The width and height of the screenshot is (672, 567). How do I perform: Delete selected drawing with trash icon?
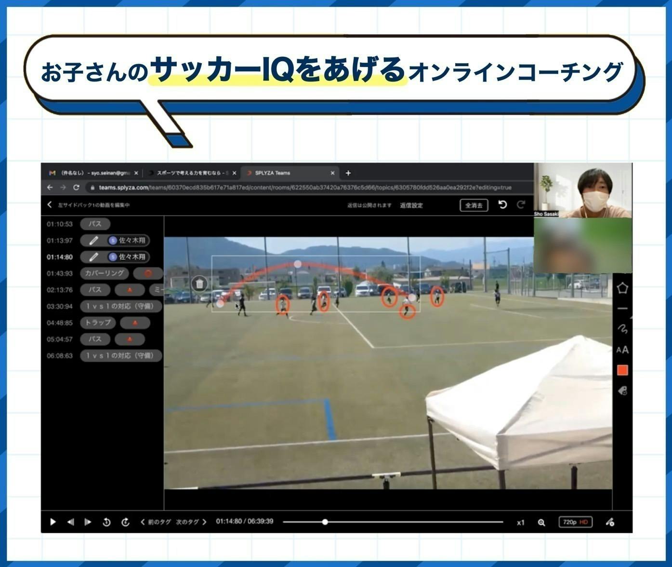pos(199,283)
